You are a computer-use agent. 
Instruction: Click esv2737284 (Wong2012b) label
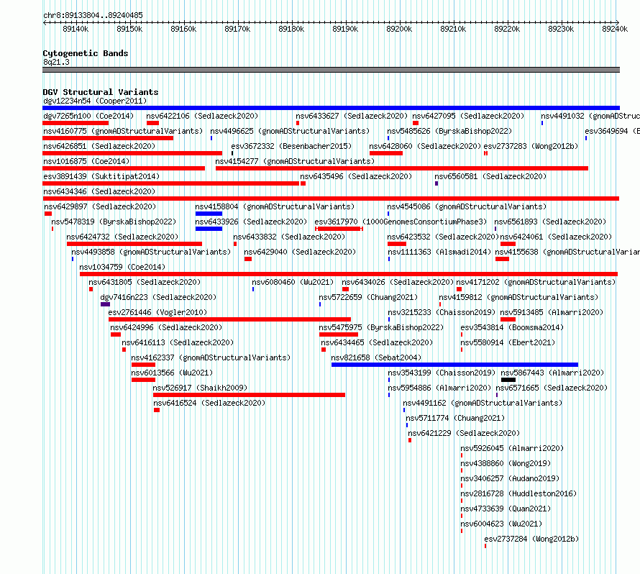pyautogui.click(x=531, y=539)
